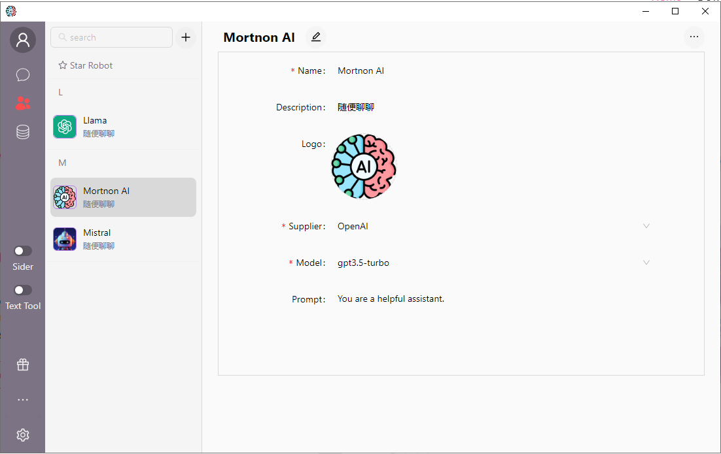
Task: Enable the Text Tool switch
Action: [x=23, y=290]
